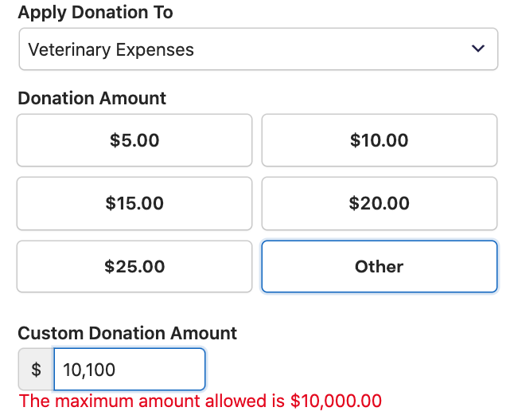Select the $5.00 donation option
The width and height of the screenshot is (510, 419).
click(x=134, y=140)
